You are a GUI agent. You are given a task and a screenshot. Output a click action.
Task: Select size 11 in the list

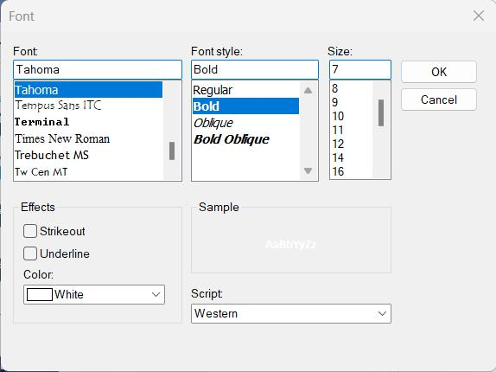pos(351,130)
